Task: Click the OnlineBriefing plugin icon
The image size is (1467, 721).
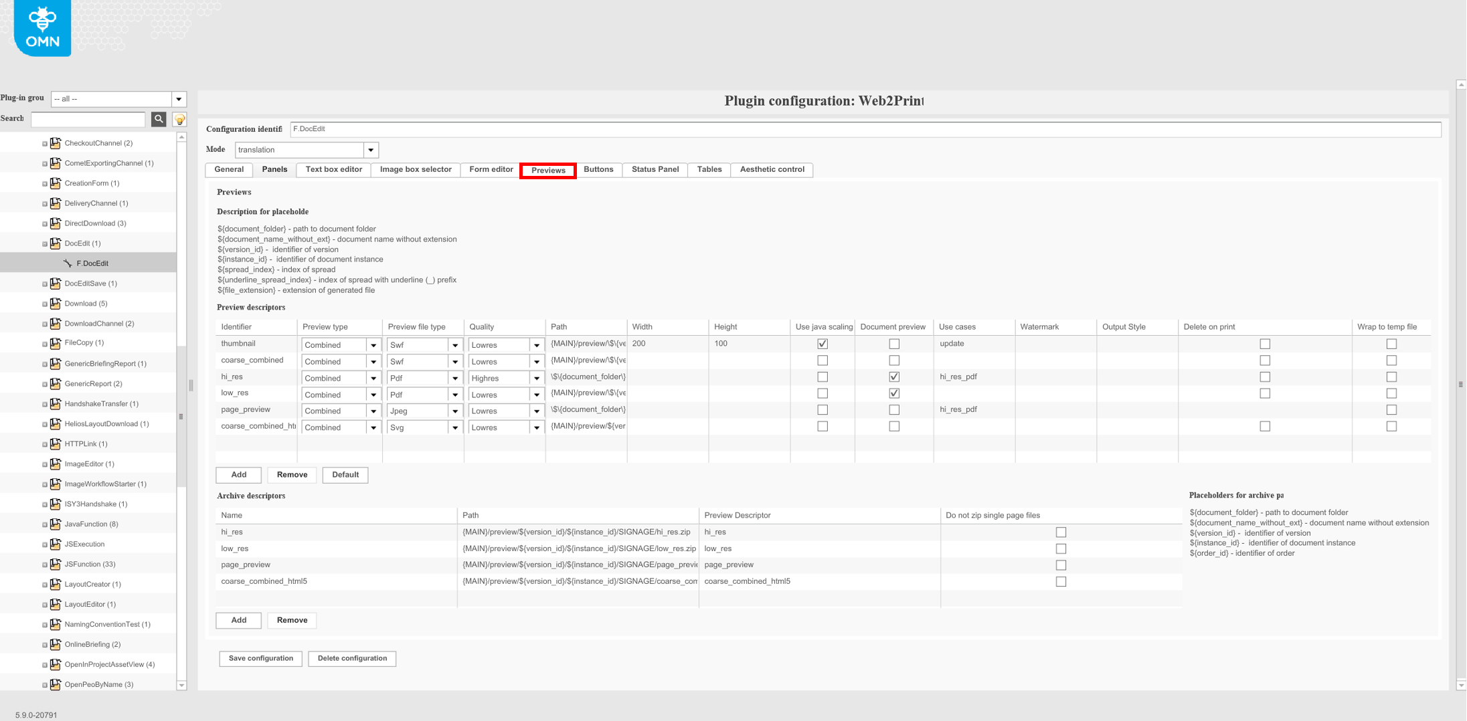Action: 55,644
